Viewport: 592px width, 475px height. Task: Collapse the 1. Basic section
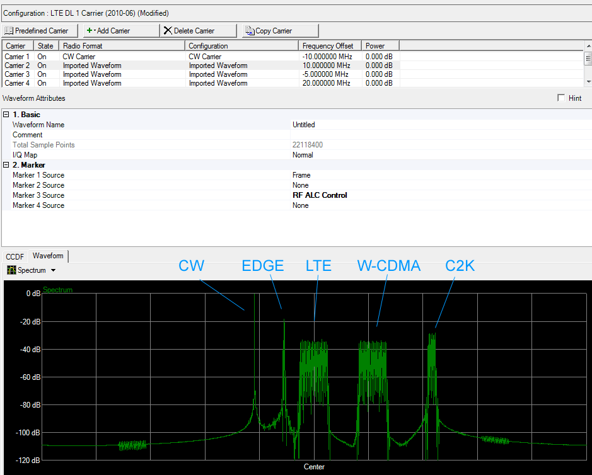6,115
